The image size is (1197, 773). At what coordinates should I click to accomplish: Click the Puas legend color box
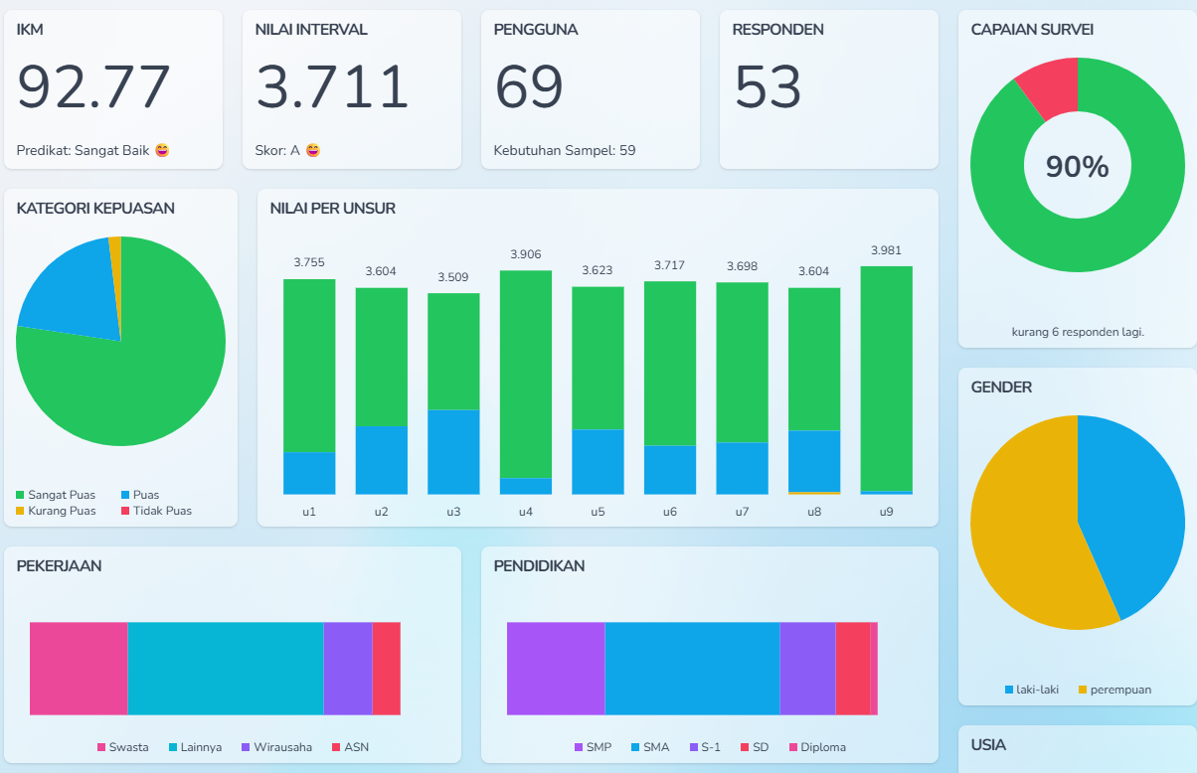[125, 495]
